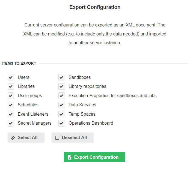Screen dimensions: 190x171
Task: Toggle the Library repositories checkbox
Action: point(62,86)
